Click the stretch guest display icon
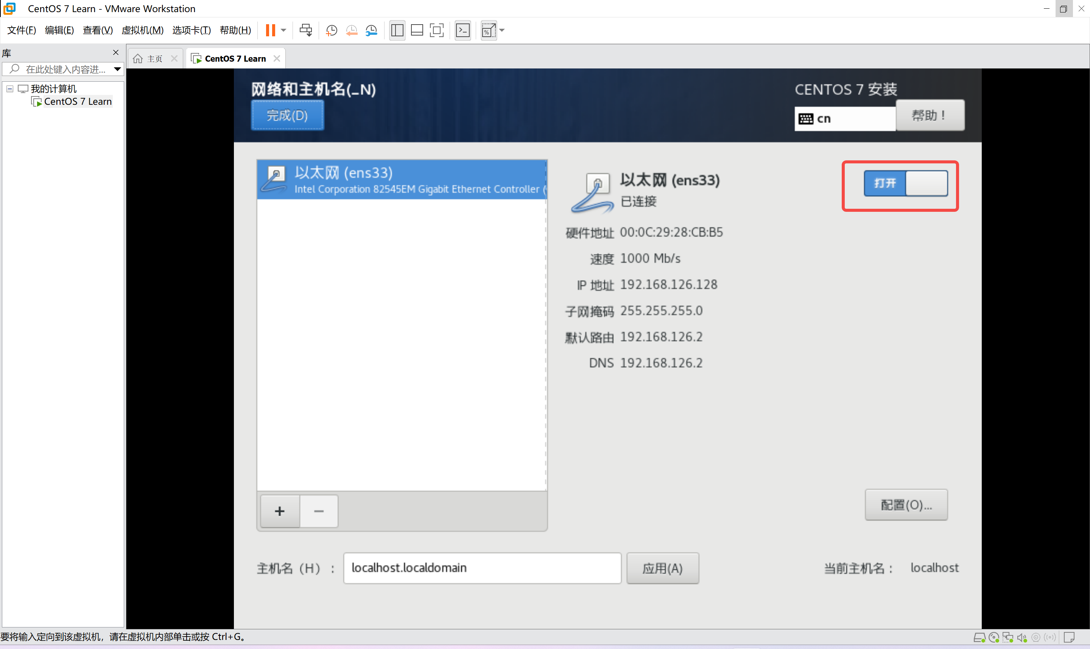Screen dimensions: 1090x649 pos(488,30)
